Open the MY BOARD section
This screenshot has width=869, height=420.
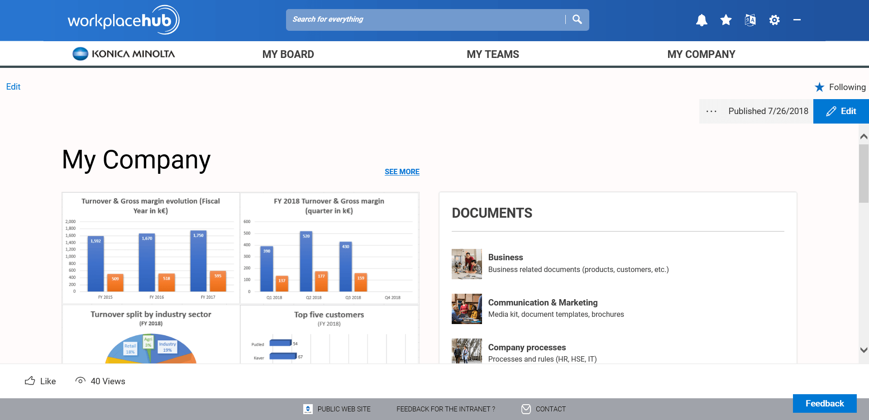(288, 54)
